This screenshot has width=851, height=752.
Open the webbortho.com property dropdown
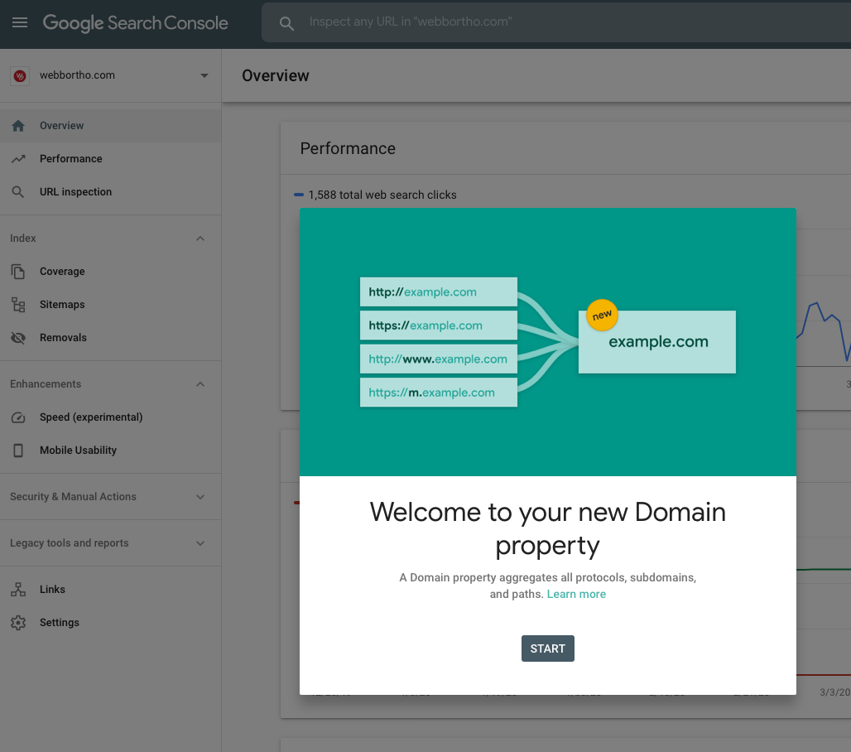coord(204,75)
